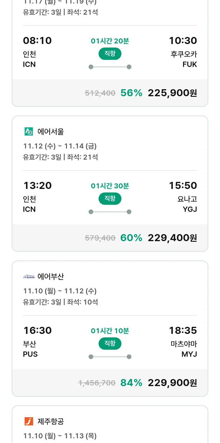Tap the 직항 badge on the Fukuoka flight

pos(110,54)
